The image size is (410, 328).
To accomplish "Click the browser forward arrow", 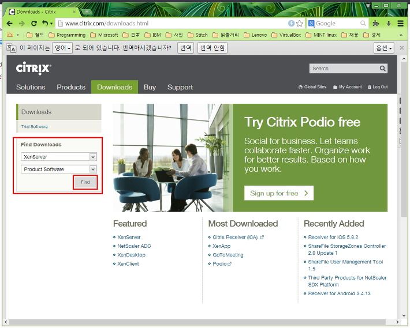I will tap(22, 24).
